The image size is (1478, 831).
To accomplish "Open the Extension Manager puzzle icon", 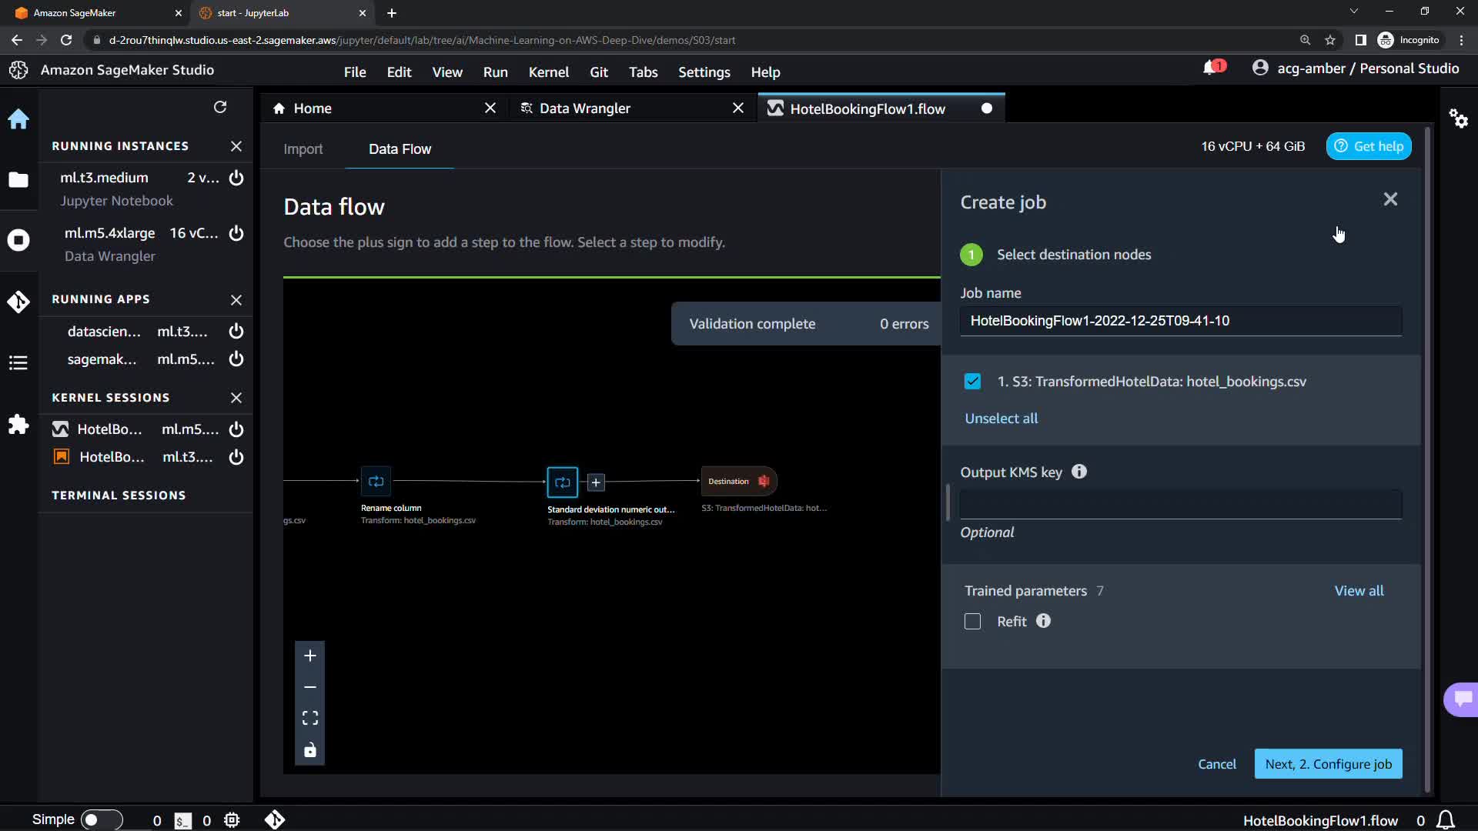I will (x=18, y=425).
